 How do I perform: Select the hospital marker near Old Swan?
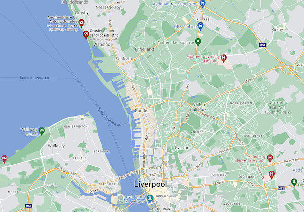pos(272,175)
